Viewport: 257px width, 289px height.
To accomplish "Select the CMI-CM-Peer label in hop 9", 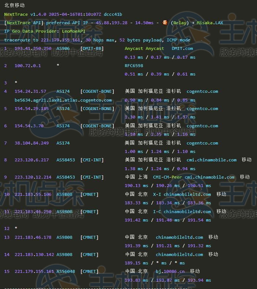I will coord(168,177).
